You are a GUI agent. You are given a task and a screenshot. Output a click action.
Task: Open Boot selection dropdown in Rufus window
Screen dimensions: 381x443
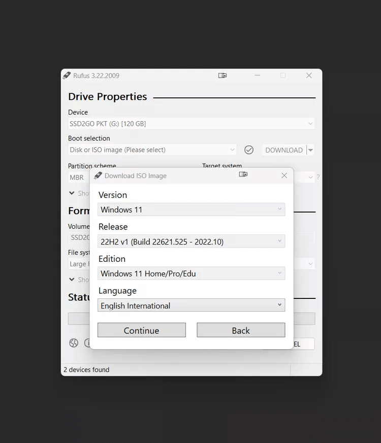(152, 150)
